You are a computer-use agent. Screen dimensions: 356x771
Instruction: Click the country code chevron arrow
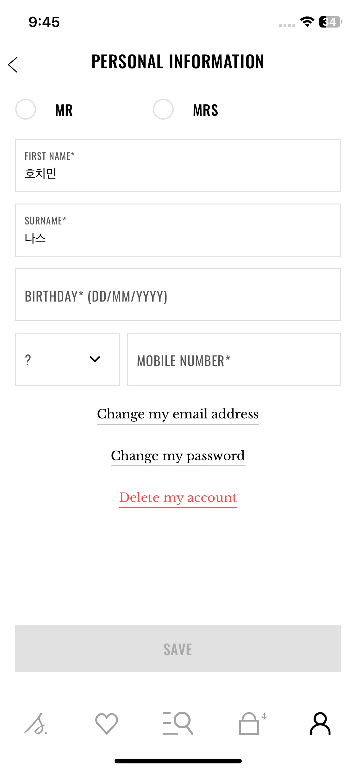(x=95, y=359)
